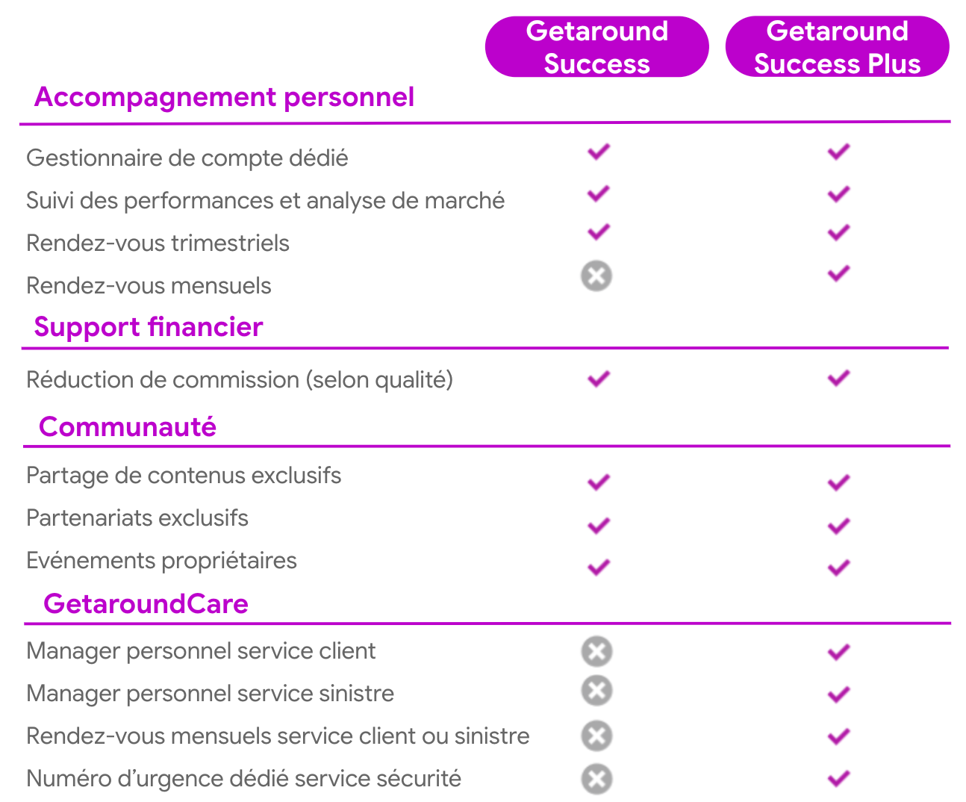Viewport: 966px width, 802px height.
Task: Click Success checkmark for Rendez-vous trimestriels
Action: coord(598,231)
